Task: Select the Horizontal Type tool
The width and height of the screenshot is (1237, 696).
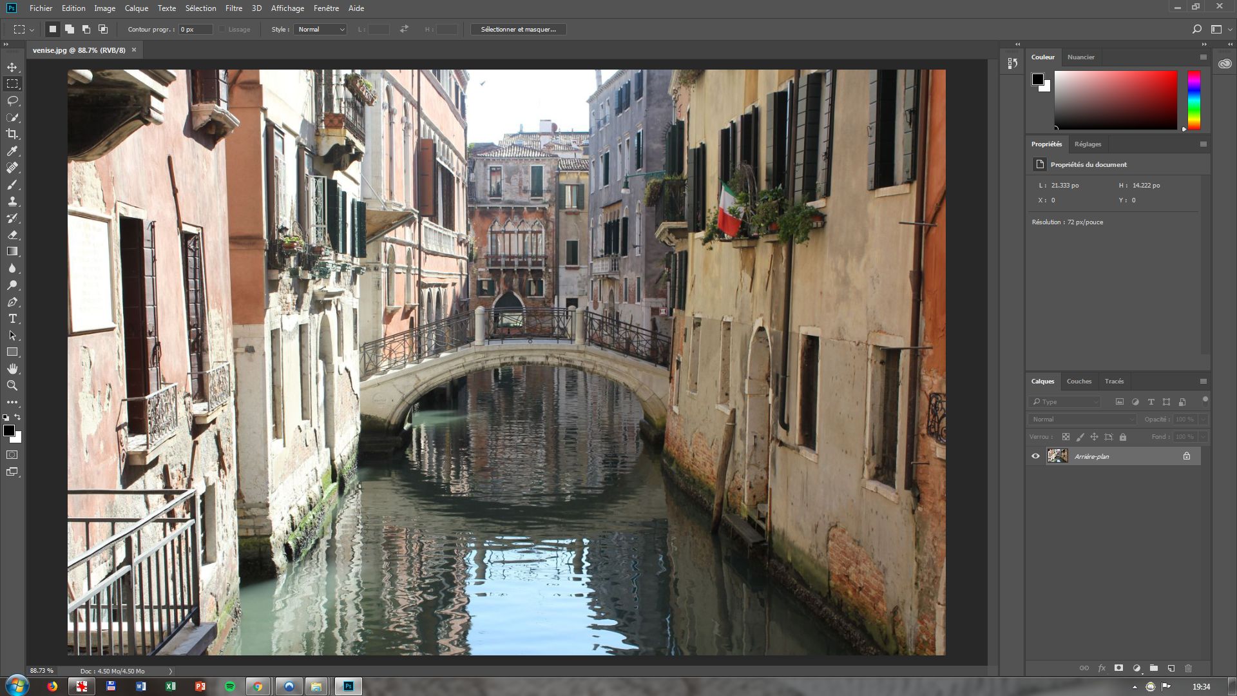Action: (x=12, y=318)
